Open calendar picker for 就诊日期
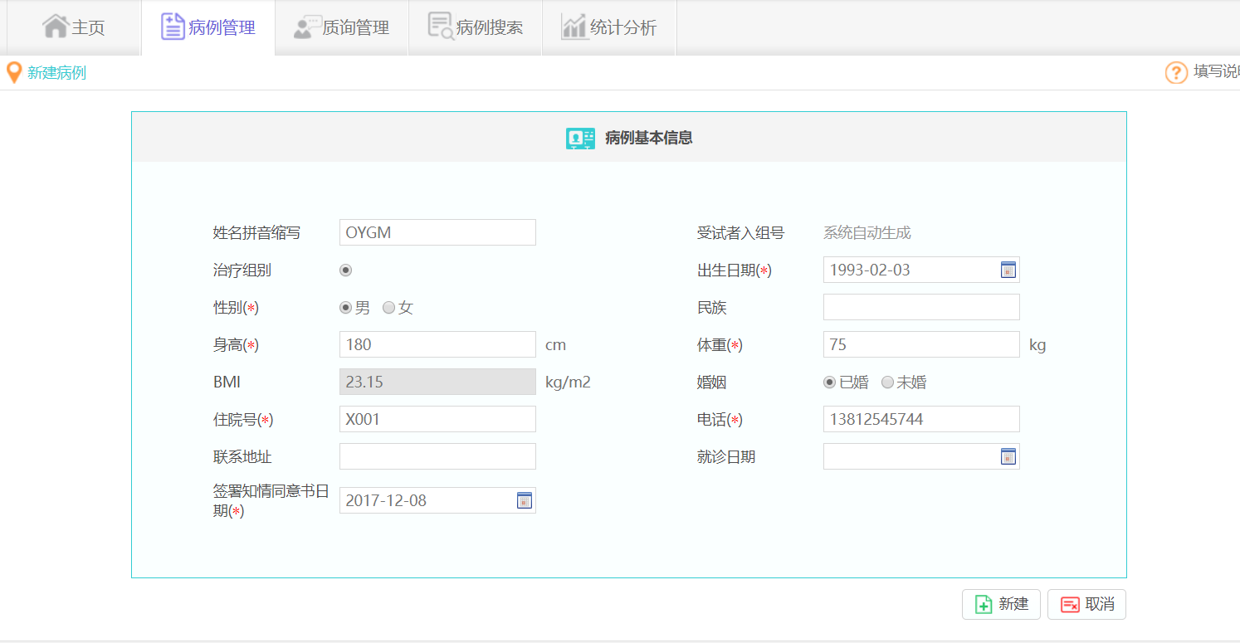Screen dimensions: 1240x643 1008,456
